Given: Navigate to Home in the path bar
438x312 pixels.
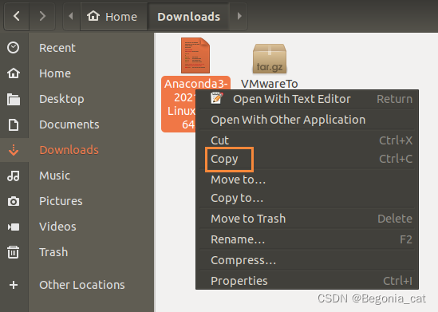Looking at the screenshot, I should 114,16.
